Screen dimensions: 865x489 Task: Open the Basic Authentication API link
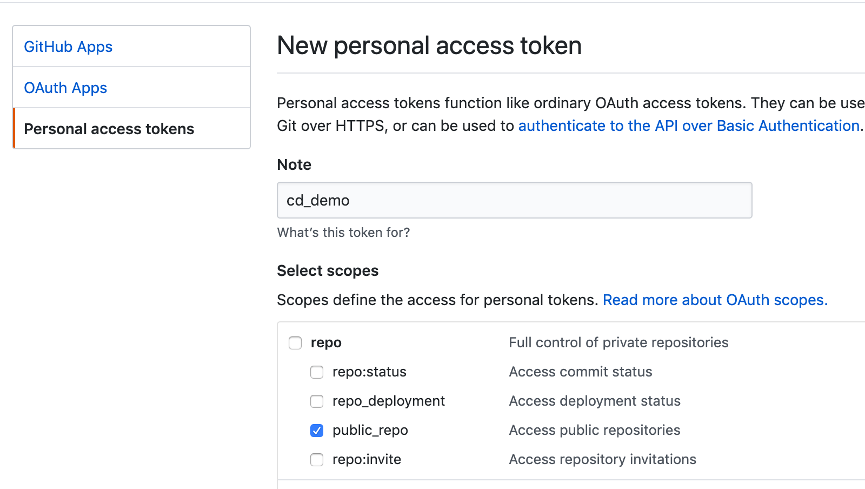click(689, 125)
